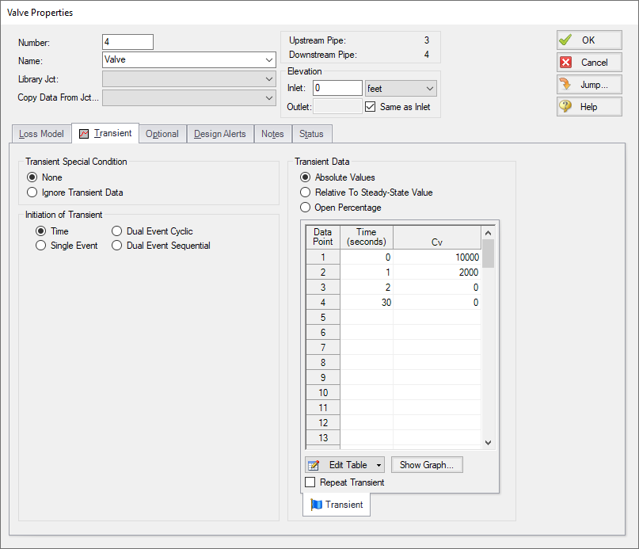Select the Single Event radio button
The width and height of the screenshot is (639, 549).
point(40,246)
